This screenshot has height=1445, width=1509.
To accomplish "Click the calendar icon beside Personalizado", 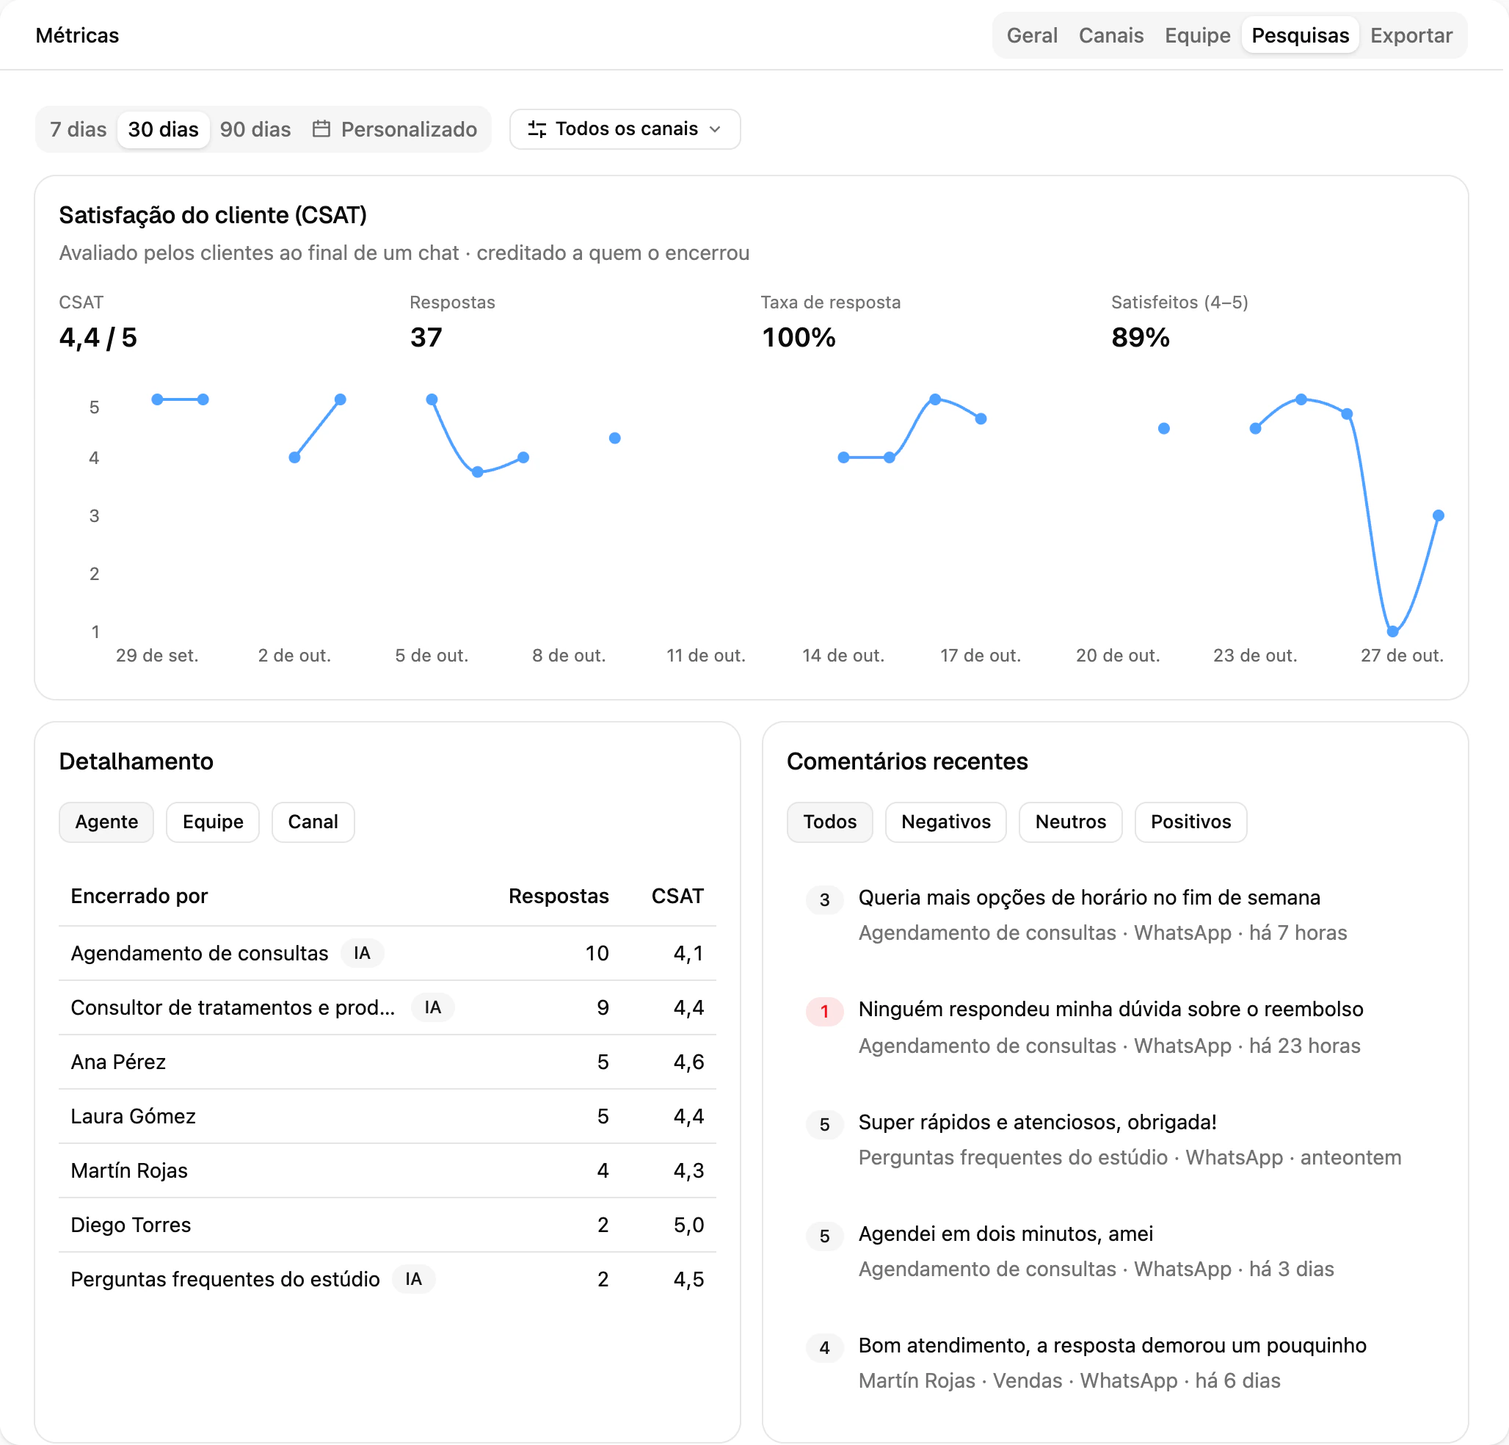I will pos(321,128).
